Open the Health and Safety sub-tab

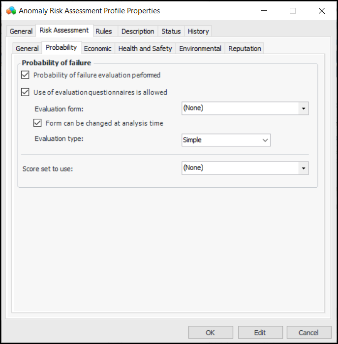[x=145, y=48]
